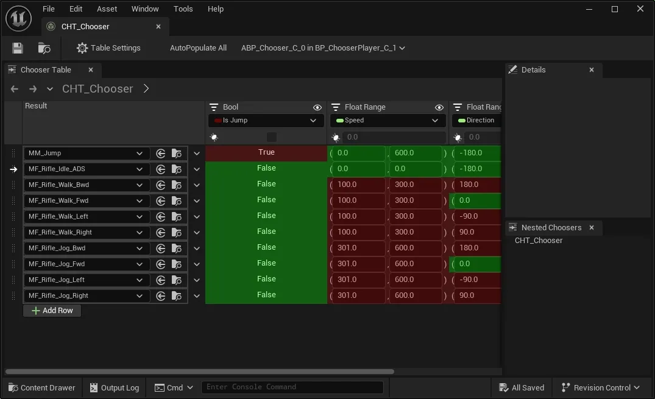This screenshot has width=655, height=399.
Task: Navigate back with the left arrow
Action: click(14, 88)
